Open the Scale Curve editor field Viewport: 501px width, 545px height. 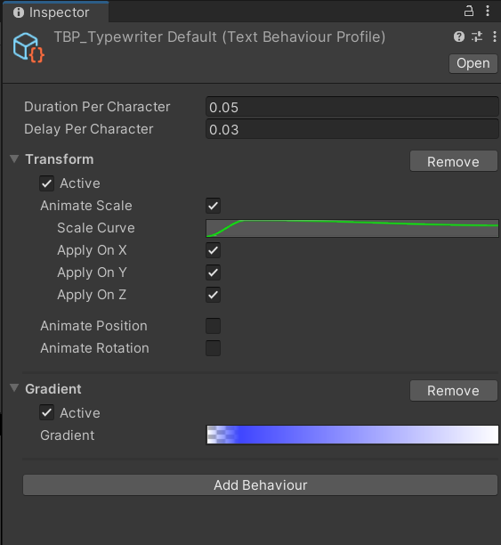click(352, 228)
